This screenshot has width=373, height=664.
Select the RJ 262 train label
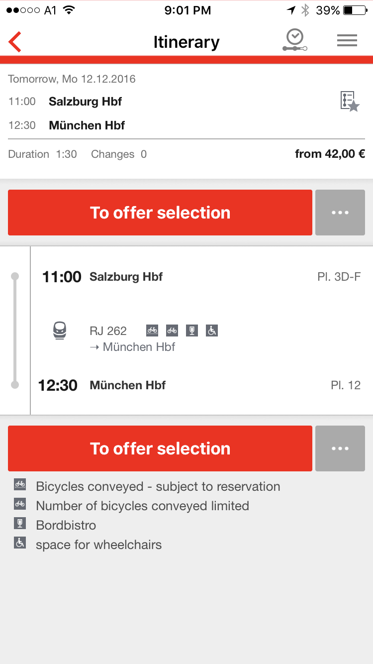pos(108,331)
